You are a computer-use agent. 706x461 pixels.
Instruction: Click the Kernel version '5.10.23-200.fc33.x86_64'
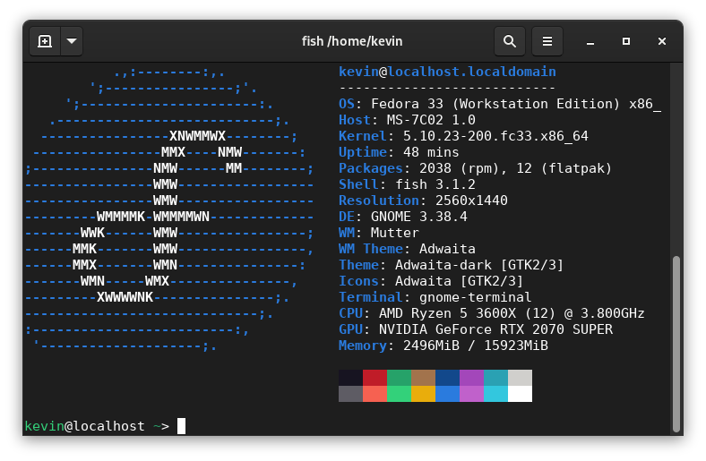(x=495, y=136)
